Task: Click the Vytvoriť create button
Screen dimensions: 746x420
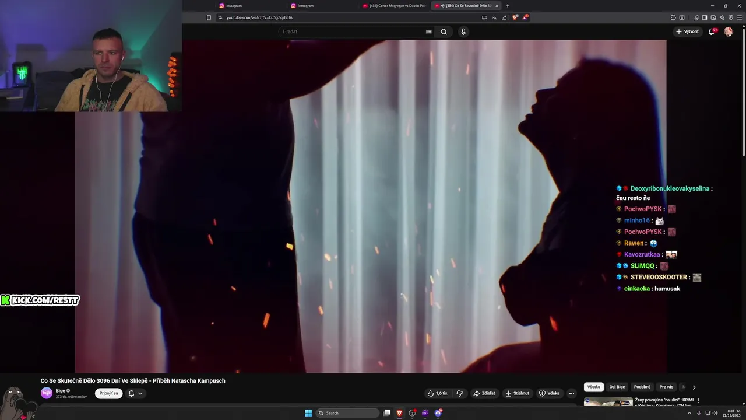Action: 688,32
